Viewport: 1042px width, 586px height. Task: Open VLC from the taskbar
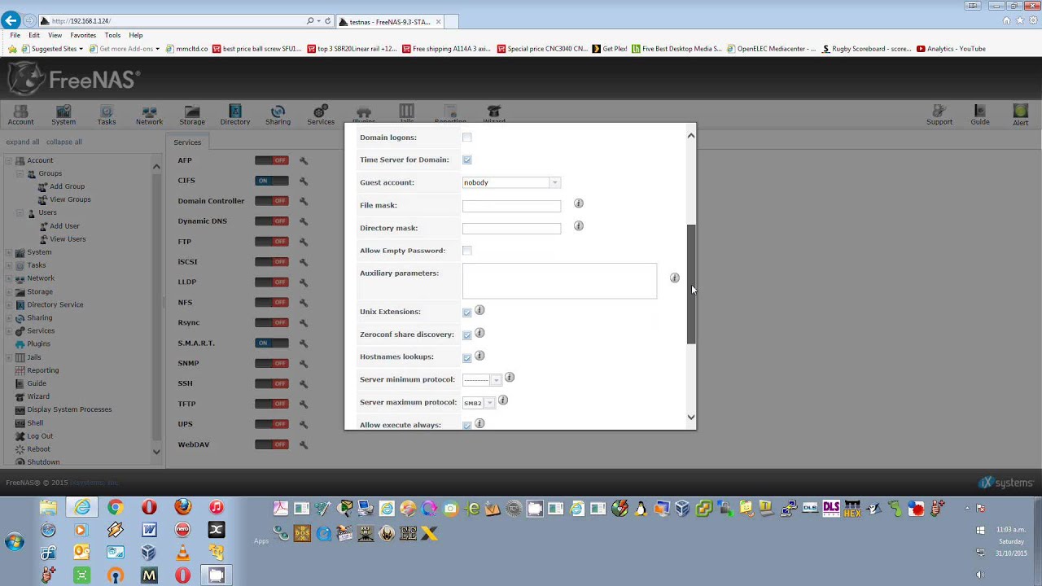[182, 553]
